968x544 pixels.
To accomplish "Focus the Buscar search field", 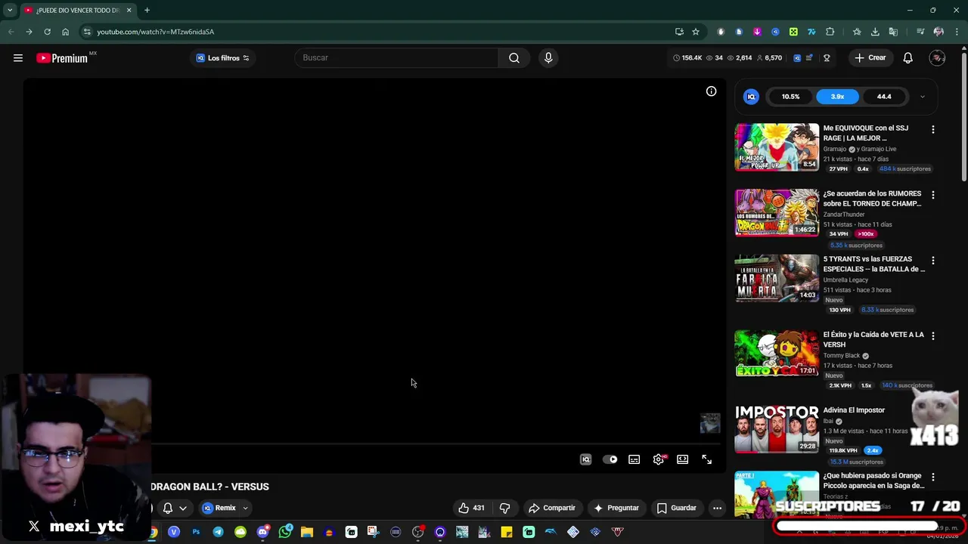I will point(396,58).
